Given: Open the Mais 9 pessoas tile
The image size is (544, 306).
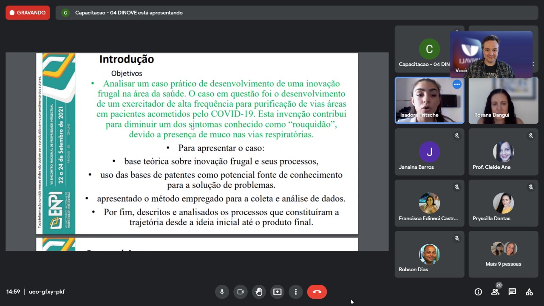Looking at the screenshot, I should click(x=503, y=254).
